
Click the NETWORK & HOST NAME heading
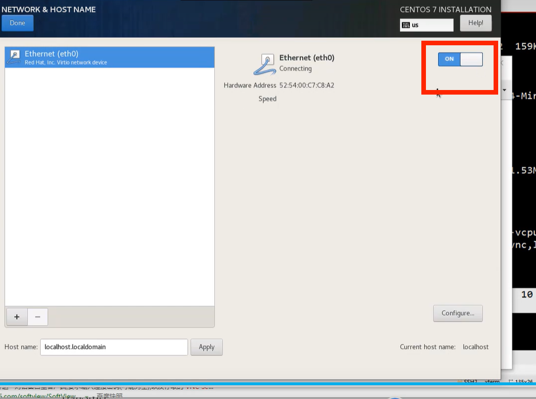click(49, 10)
